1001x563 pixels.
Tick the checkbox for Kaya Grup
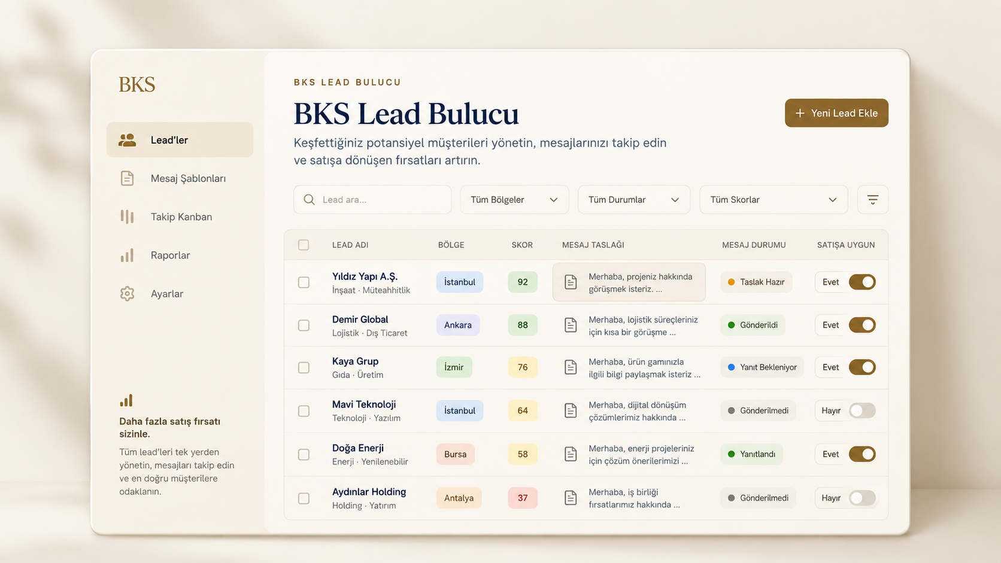click(x=304, y=367)
